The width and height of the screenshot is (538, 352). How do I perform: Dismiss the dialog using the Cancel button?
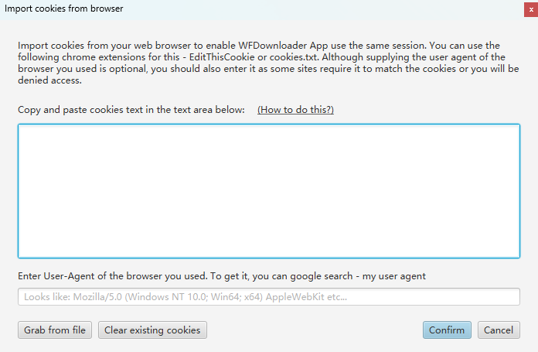pos(499,330)
